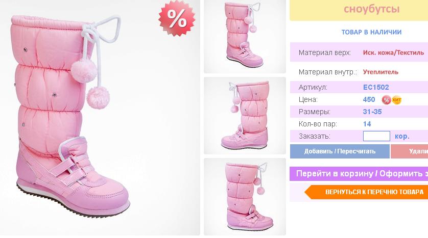428x238 pixels.
Task: Go to cart via Перейти в корзину button
Action: 359,174
